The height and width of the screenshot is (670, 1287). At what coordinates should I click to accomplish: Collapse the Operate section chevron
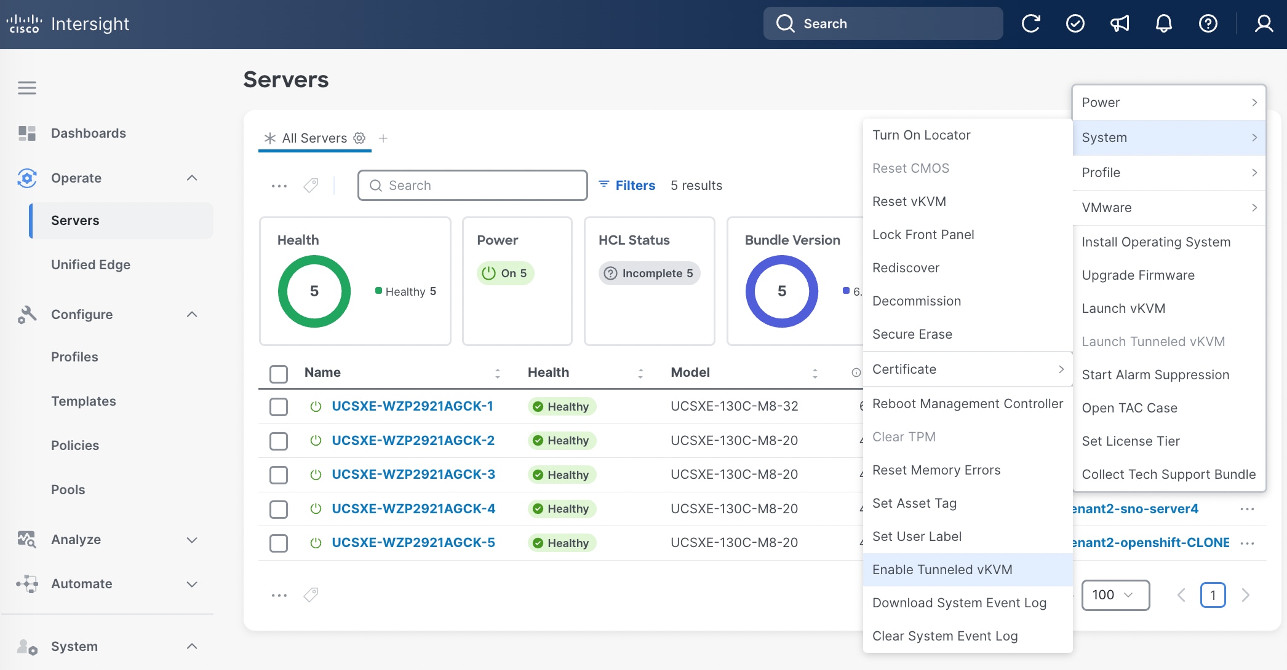[192, 178]
